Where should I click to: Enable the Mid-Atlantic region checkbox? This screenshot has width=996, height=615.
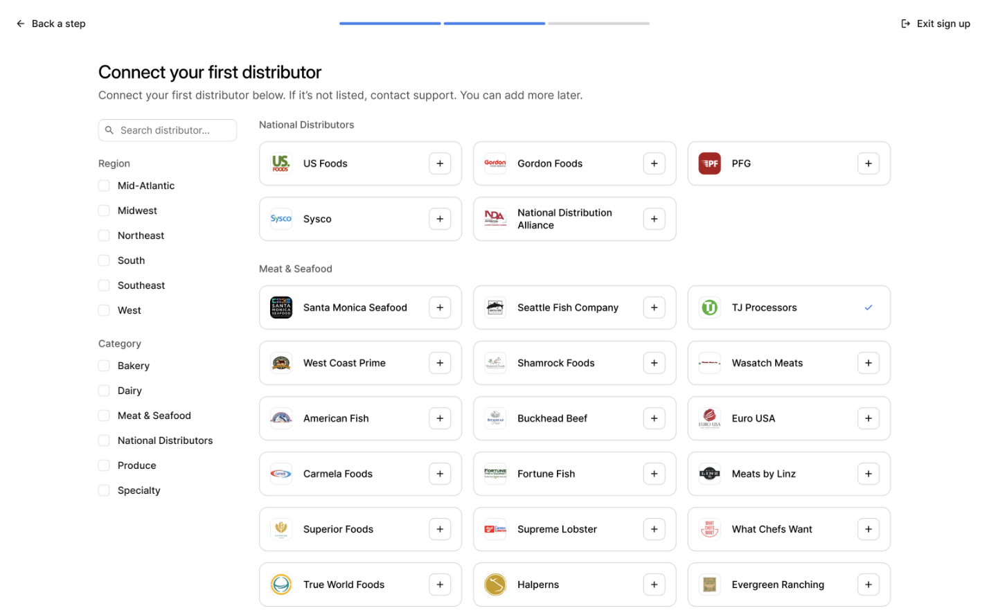click(104, 186)
